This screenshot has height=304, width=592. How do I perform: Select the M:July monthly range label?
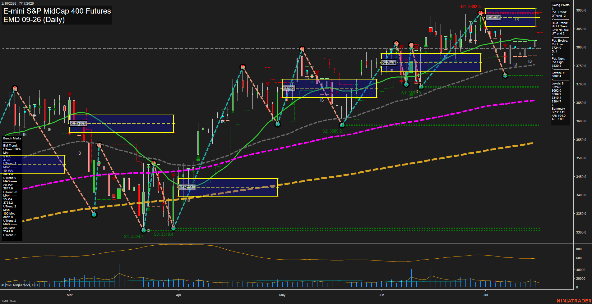click(493, 17)
